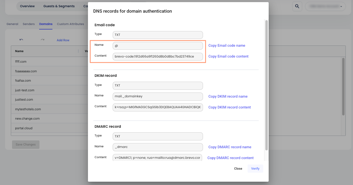Click the undo arrow icon

click(21, 40)
